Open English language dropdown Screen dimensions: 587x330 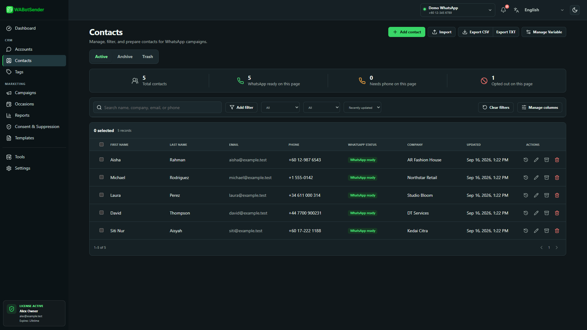pos(544,10)
